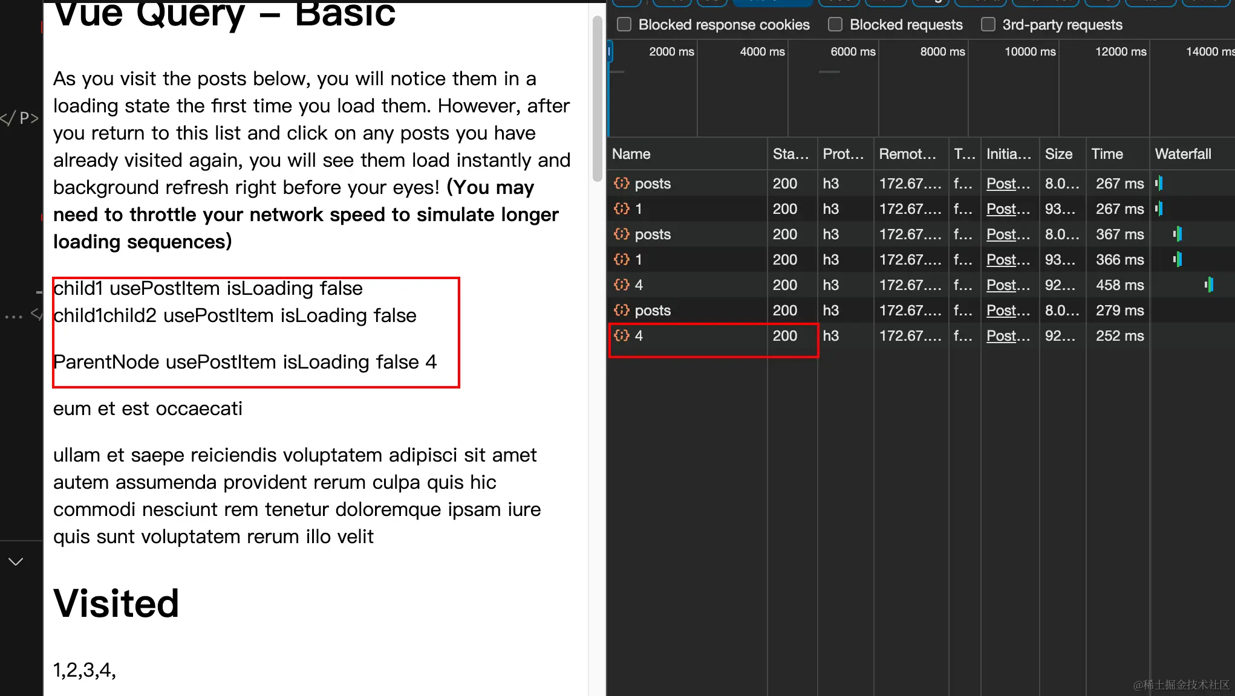Click JSON icon of first posts request
Image resolution: width=1235 pixels, height=696 pixels.
[x=621, y=183]
